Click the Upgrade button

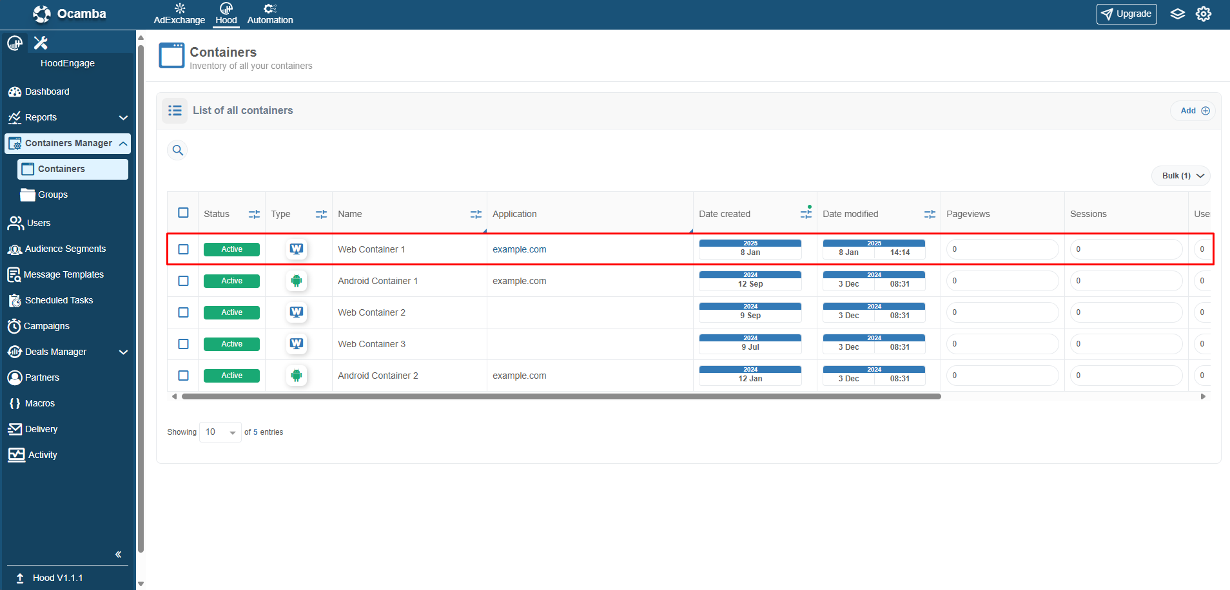pos(1126,14)
